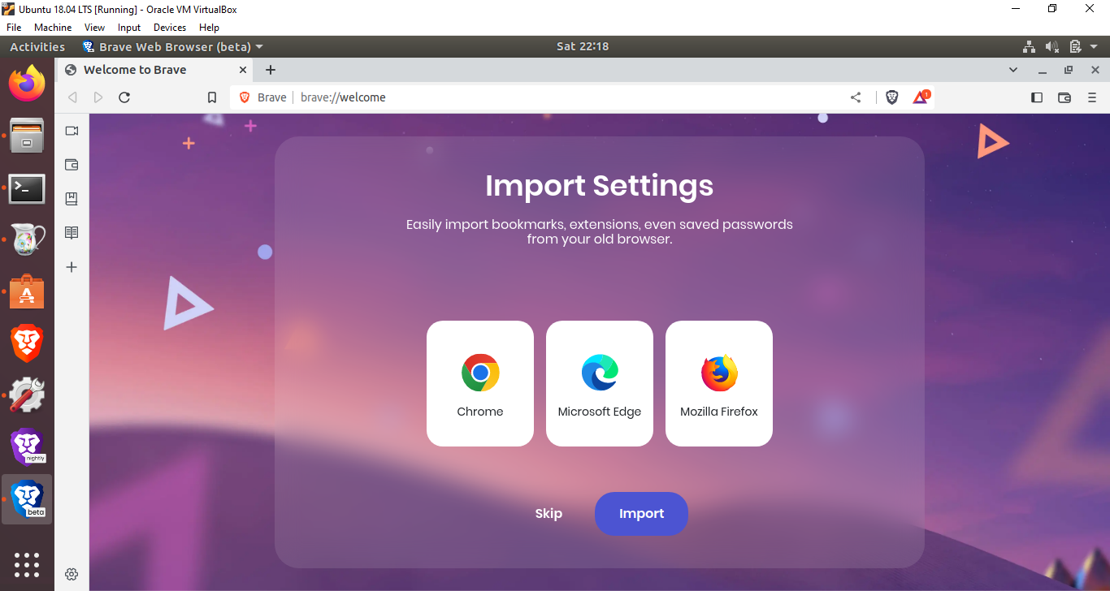Open sidebar settings gear
Viewport: 1110px width, 591px height.
pos(72,574)
